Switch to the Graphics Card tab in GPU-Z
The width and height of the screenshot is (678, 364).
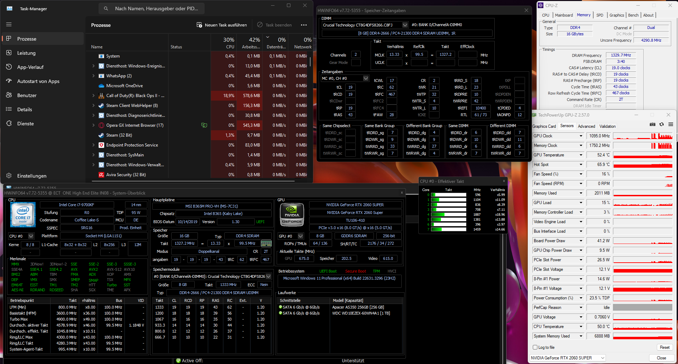tap(544, 126)
